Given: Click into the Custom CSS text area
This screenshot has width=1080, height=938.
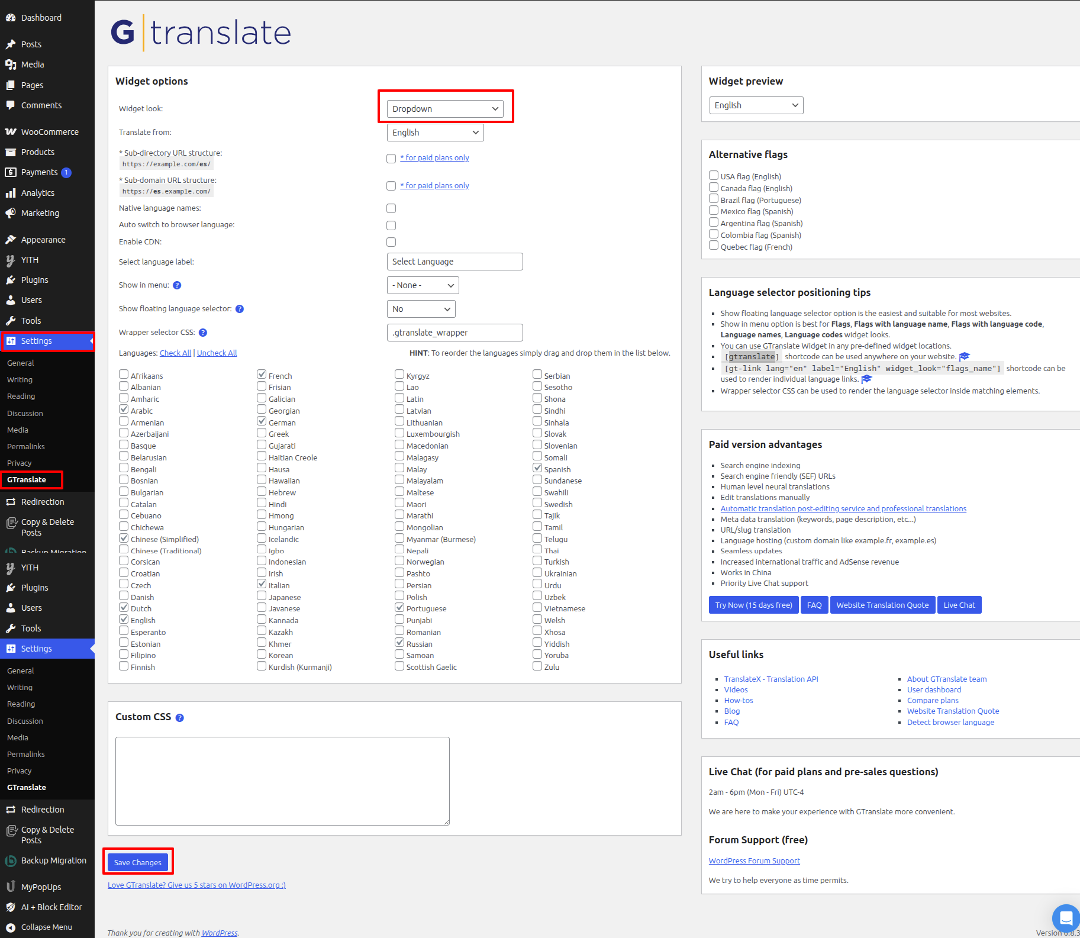Looking at the screenshot, I should coord(282,781).
